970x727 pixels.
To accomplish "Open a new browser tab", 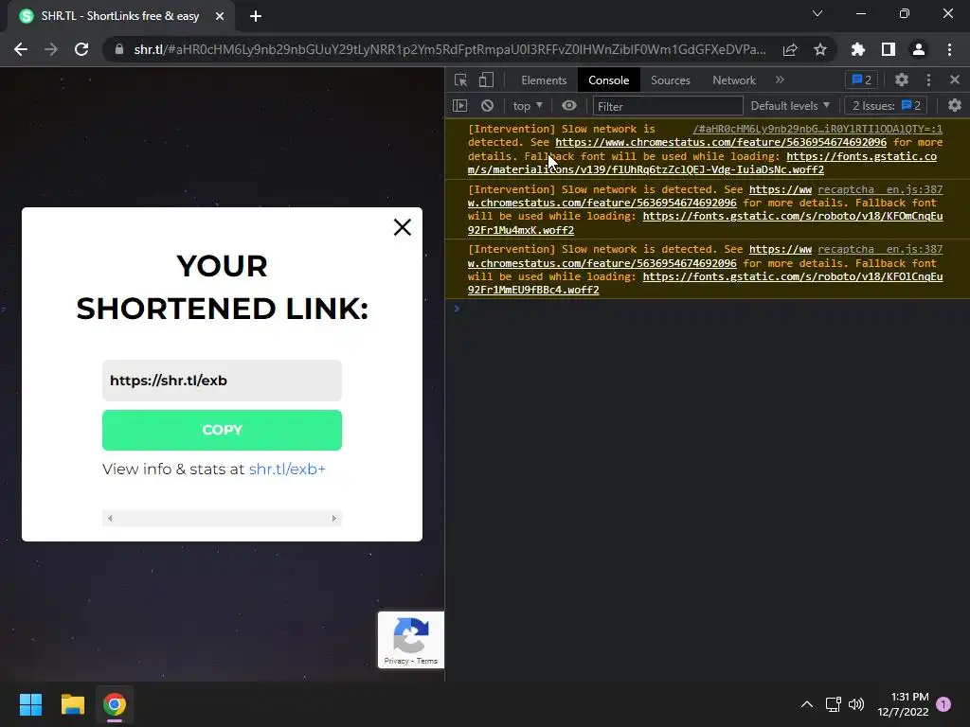I will 256,16.
